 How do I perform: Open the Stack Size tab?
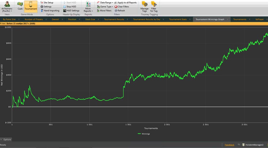pyautogui.click(x=90, y=19)
